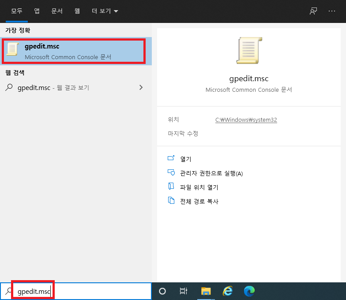Open the C:\Windows\system32 location link
The width and height of the screenshot is (346, 300).
pos(246,120)
